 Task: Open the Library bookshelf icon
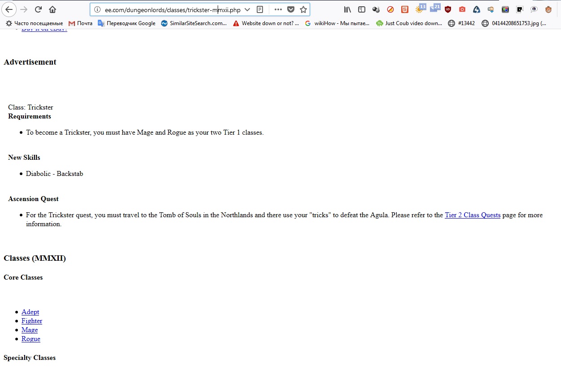point(347,9)
